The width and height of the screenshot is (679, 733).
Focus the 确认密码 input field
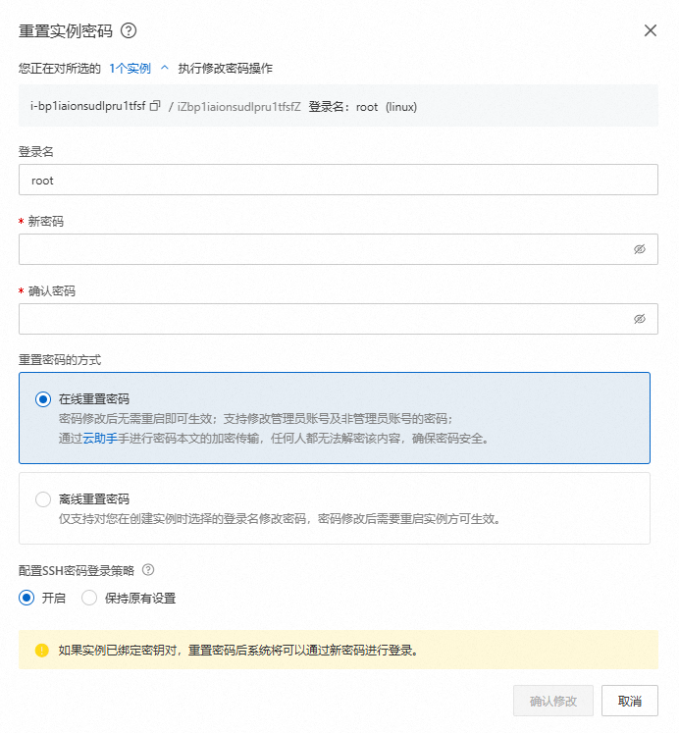[324, 319]
